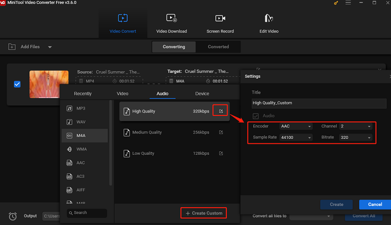Open the hamburger menu icon
The width and height of the screenshot is (391, 225).
(x=348, y=3)
